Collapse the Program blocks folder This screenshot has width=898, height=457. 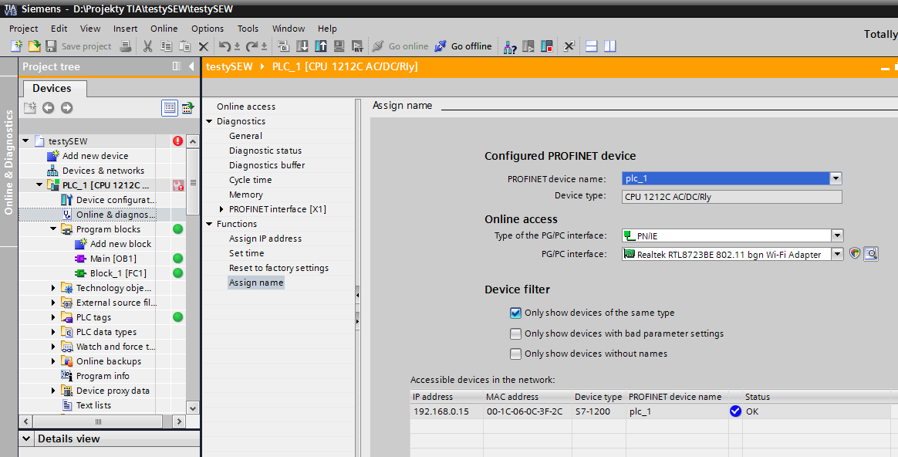53,228
